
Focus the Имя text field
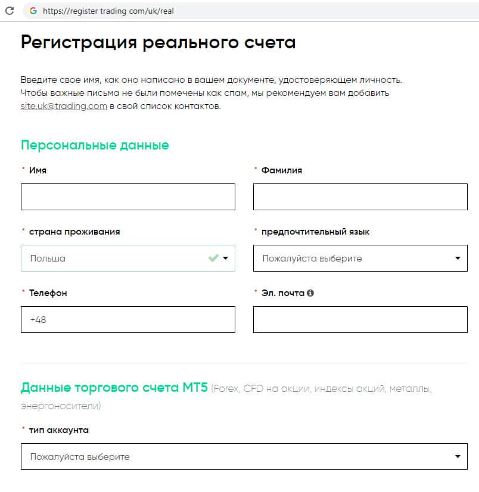tap(127, 197)
